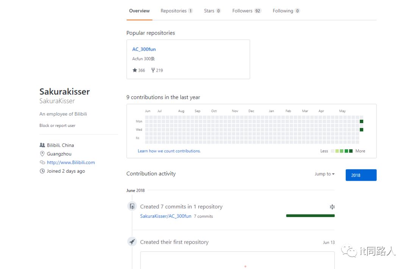Open the Stars tab
Screen dimensions: 409x269
point(212,11)
